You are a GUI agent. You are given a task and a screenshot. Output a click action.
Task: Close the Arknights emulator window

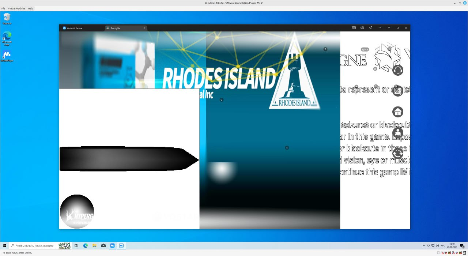coord(406,28)
